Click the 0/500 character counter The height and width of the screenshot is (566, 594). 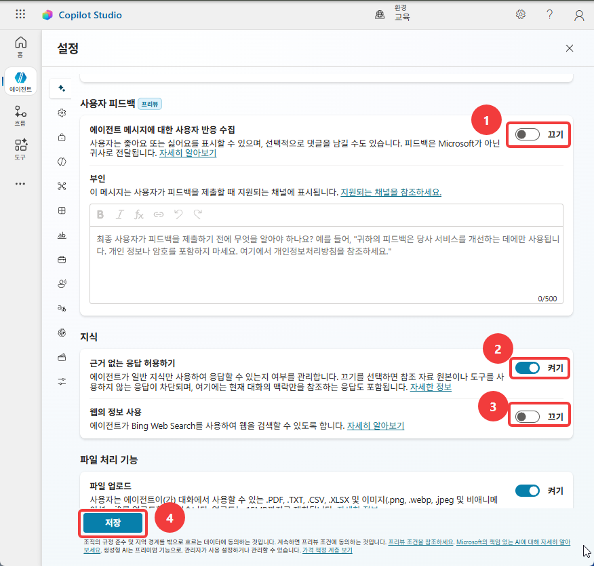[547, 299]
